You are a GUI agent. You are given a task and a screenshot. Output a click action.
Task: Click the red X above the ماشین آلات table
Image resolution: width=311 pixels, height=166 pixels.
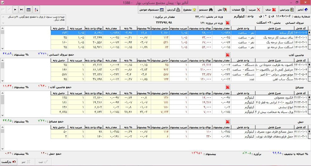[x=228, y=55]
